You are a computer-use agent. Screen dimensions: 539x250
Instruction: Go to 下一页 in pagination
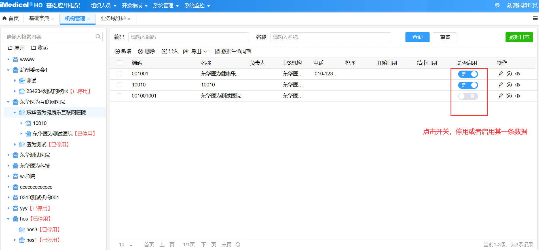click(209, 245)
